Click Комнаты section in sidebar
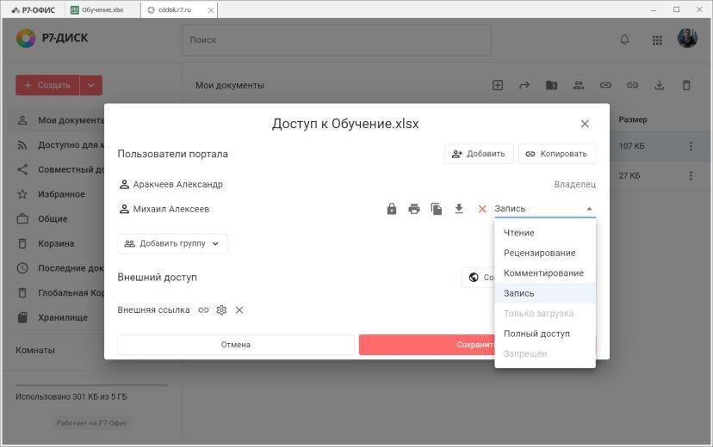The width and height of the screenshot is (713, 447). point(35,351)
